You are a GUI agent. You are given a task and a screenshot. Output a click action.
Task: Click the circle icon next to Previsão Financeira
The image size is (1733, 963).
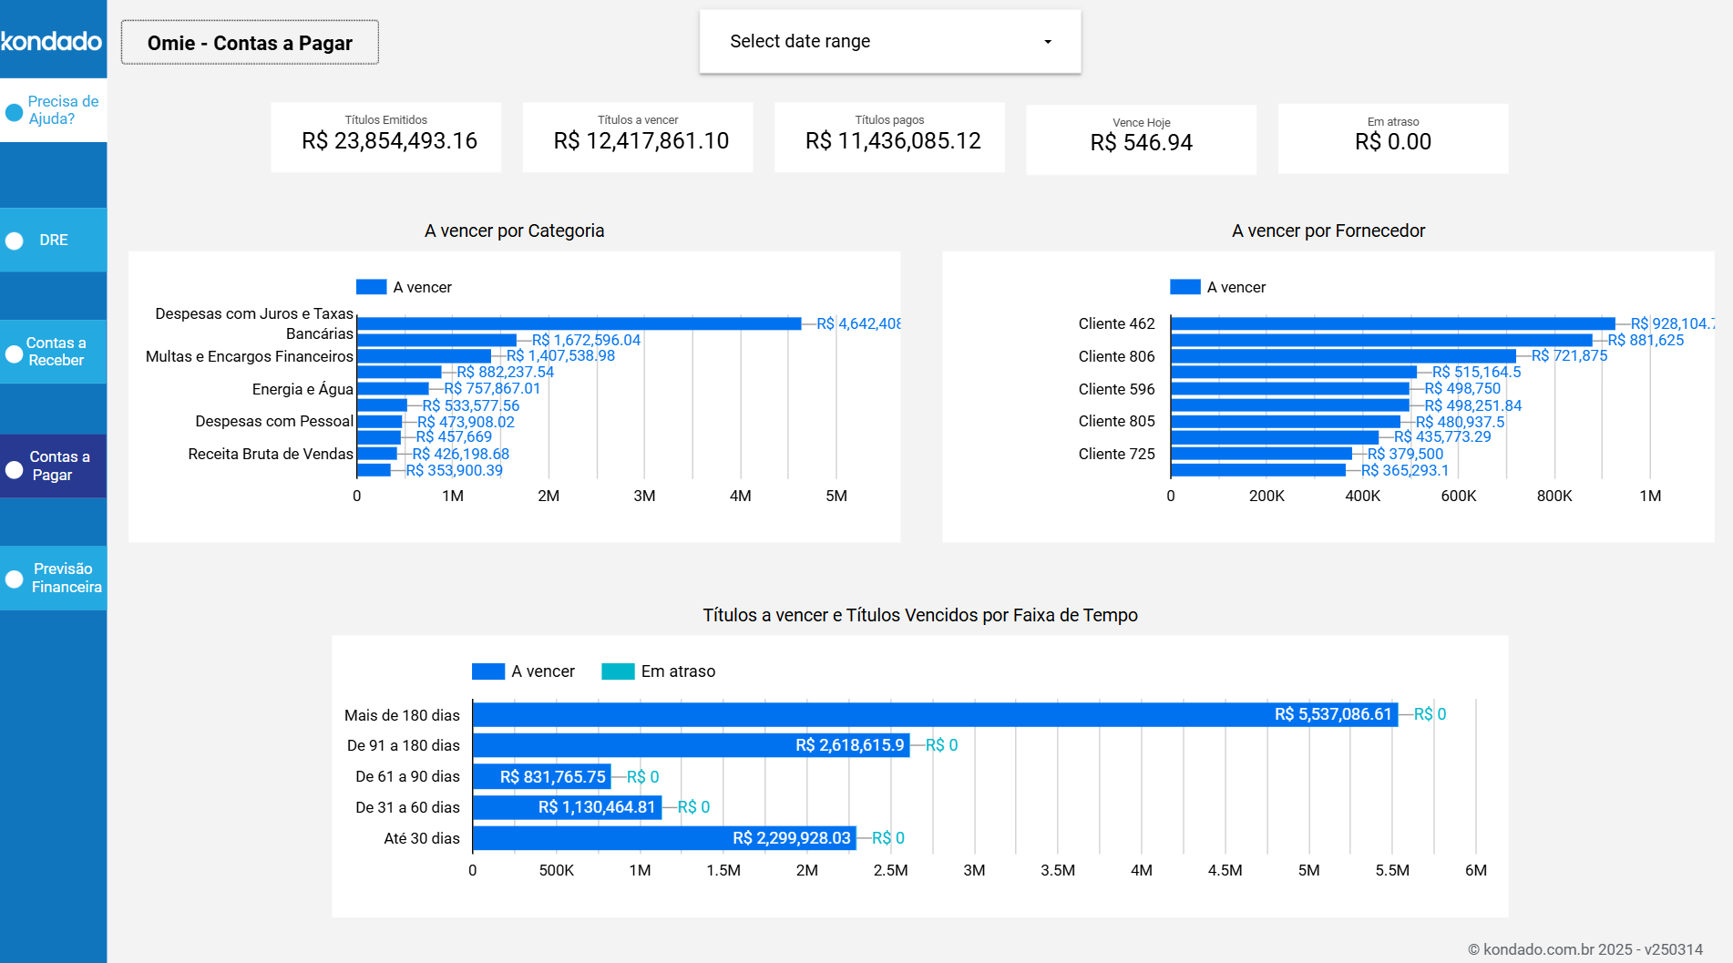click(x=14, y=579)
